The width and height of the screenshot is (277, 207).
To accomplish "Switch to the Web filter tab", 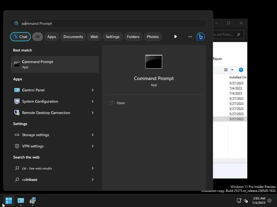I will pos(94,37).
